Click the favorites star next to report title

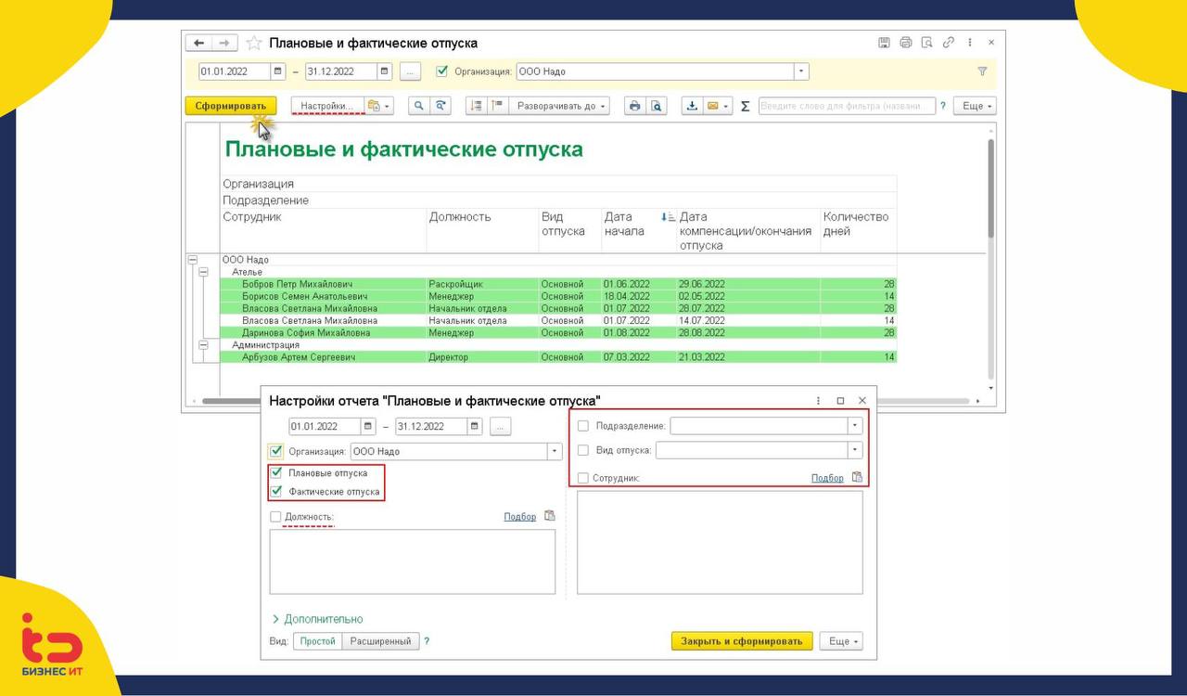click(x=254, y=44)
